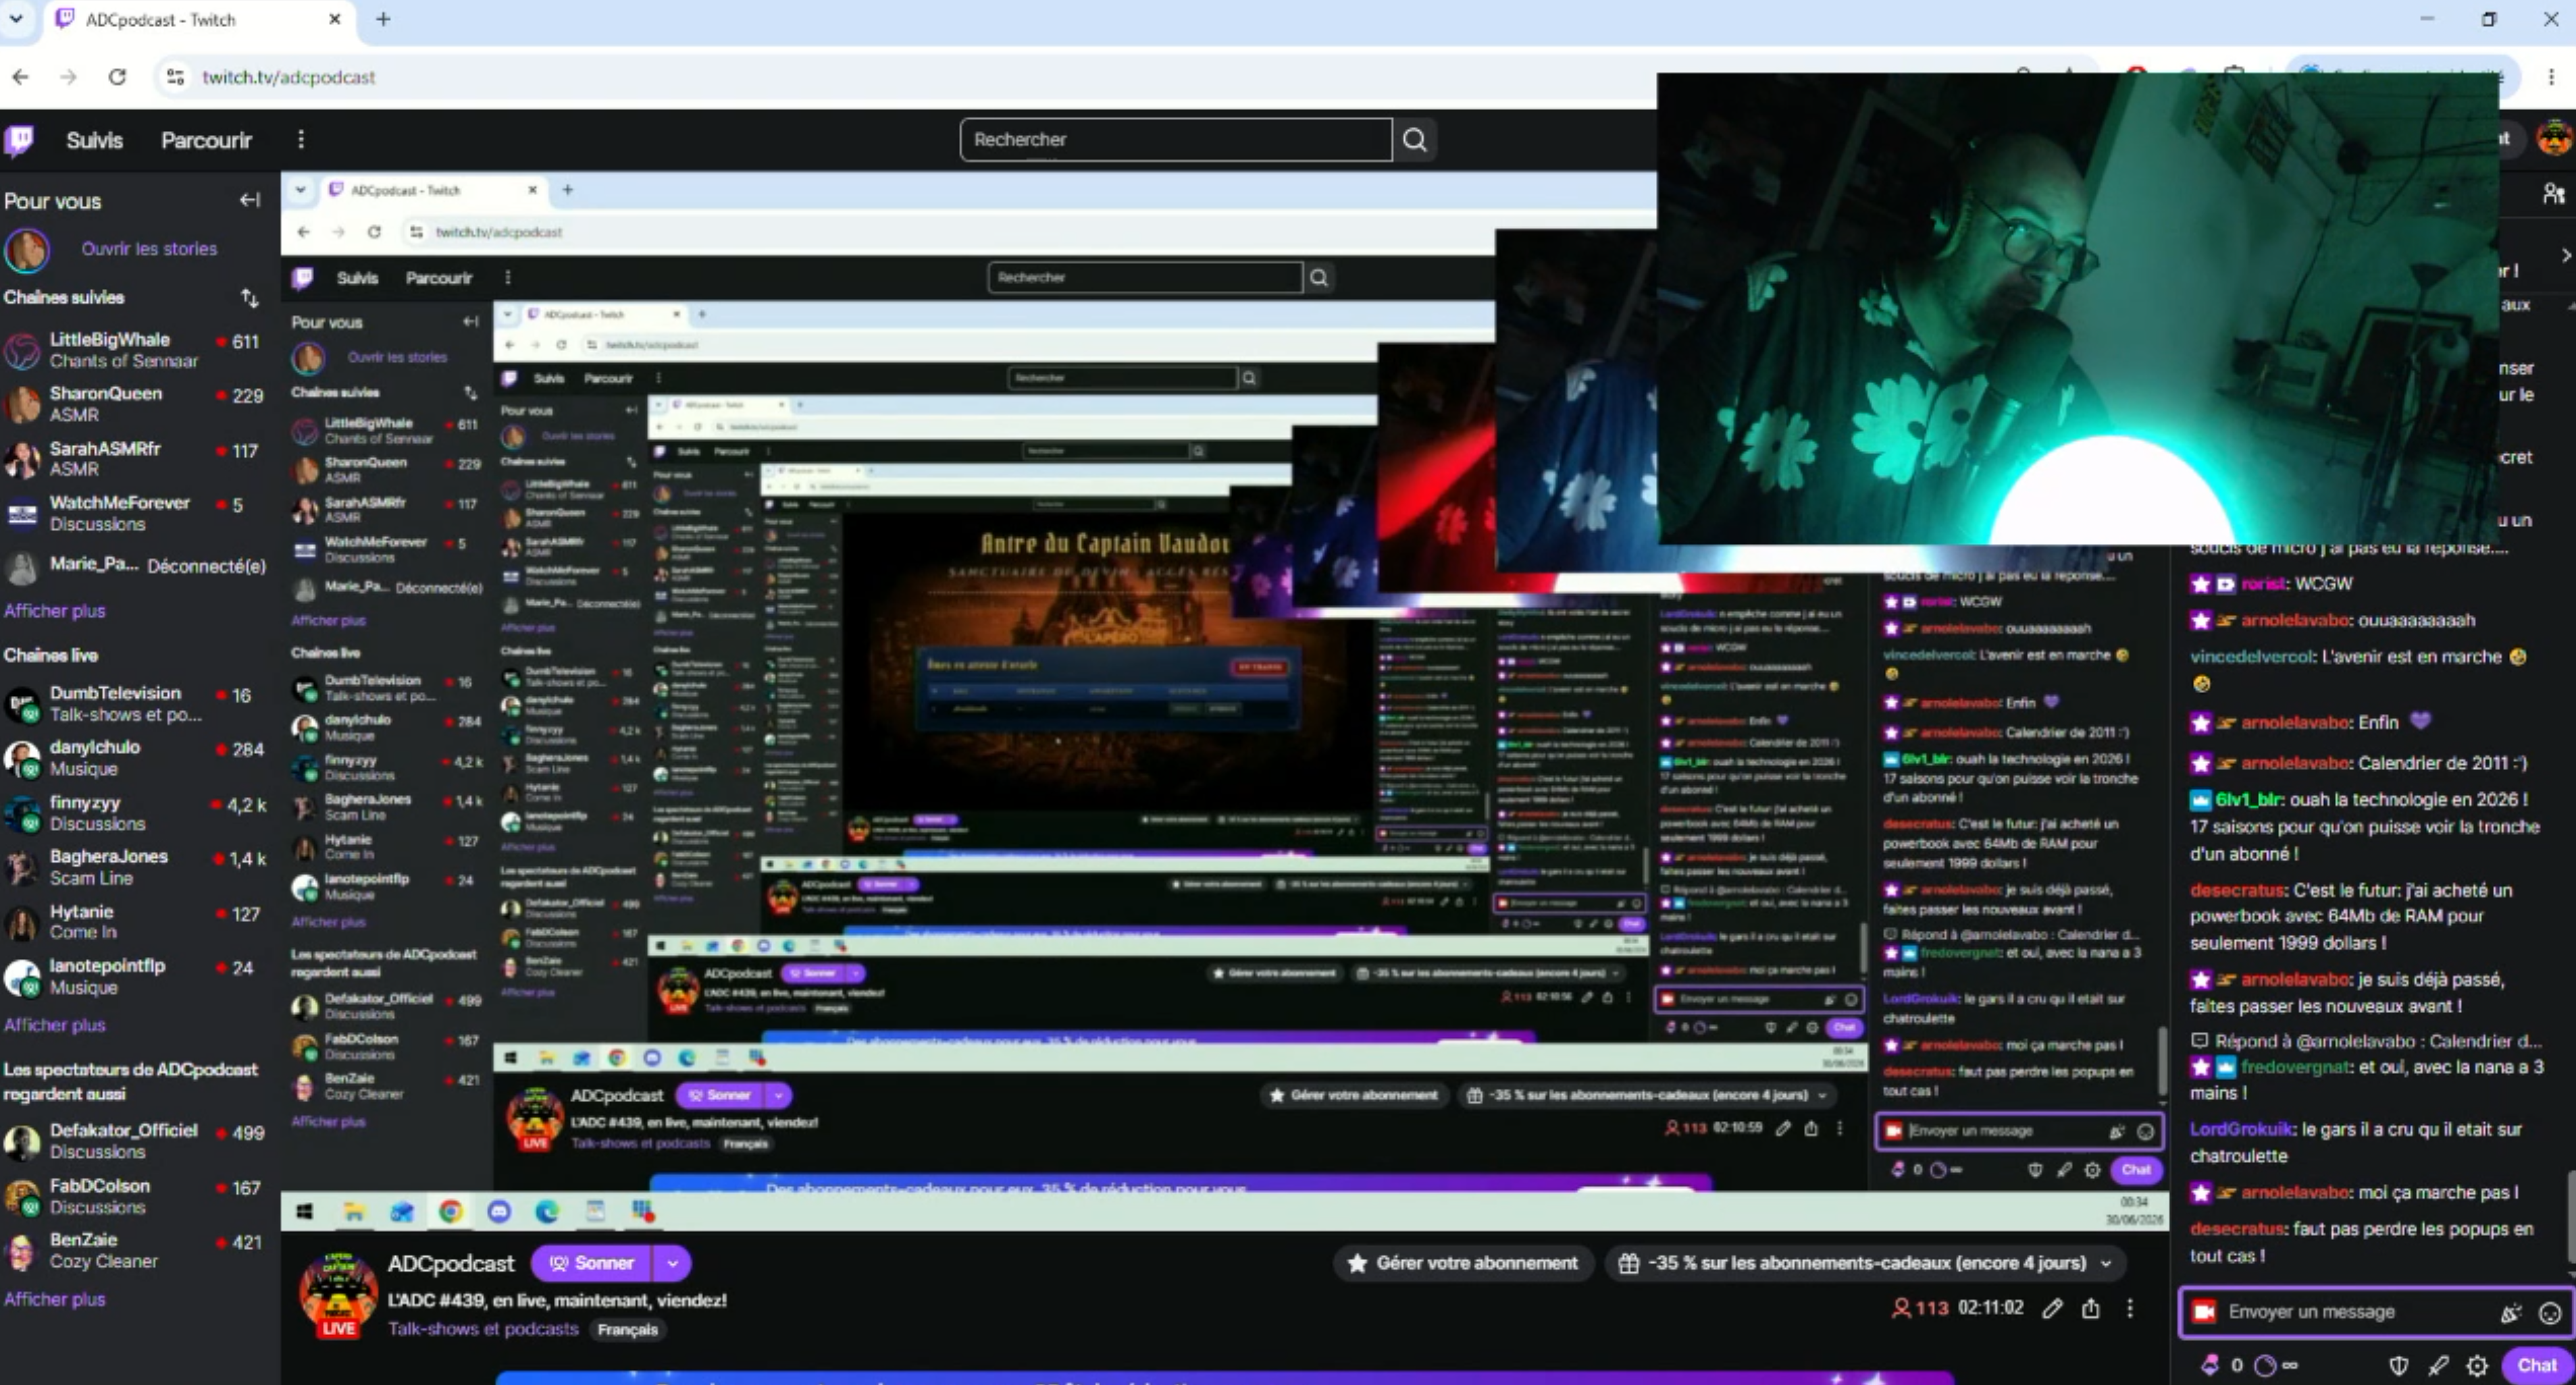2576x1385 pixels.
Task: Open the three-dot menu beside Parcourir
Action: [301, 140]
